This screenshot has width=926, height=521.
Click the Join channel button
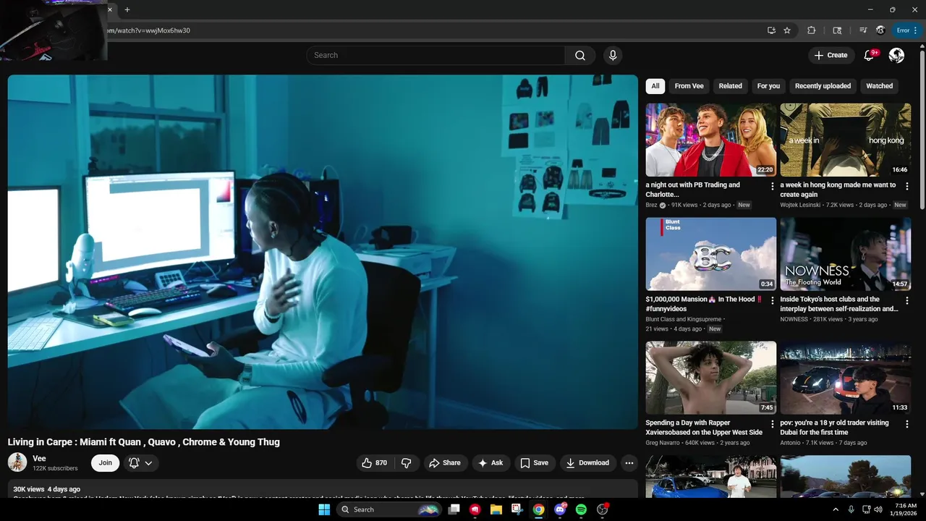point(106,463)
